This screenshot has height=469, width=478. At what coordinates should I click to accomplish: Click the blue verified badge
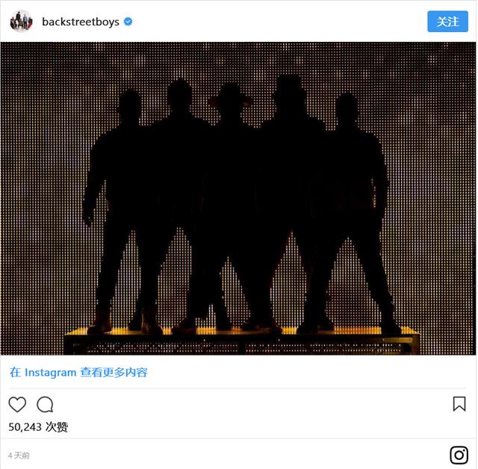click(x=128, y=22)
